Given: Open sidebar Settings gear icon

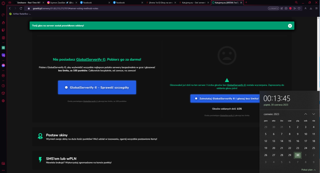Looking at the screenshot, I should pos(3,101).
